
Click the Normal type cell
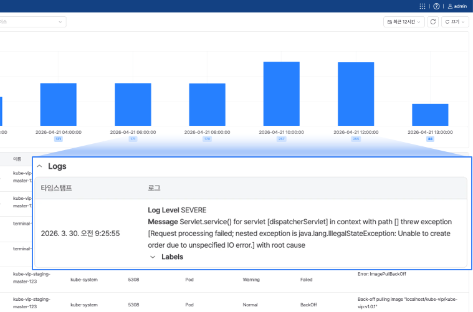(x=250, y=305)
